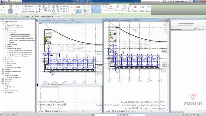Select 'Восток - Механическое оборудование' elevation
Viewport: 206px width, 116px height.
coord(21,50)
